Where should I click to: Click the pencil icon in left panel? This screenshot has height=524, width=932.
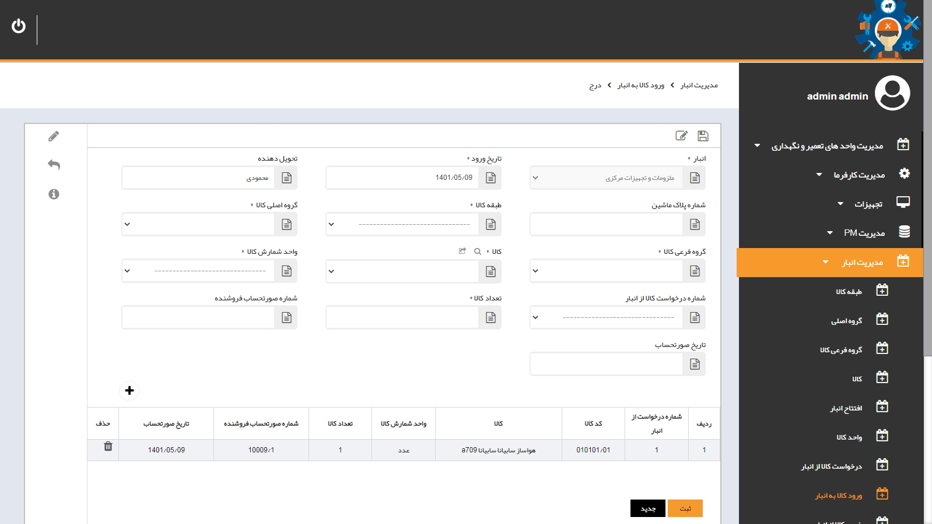point(54,136)
